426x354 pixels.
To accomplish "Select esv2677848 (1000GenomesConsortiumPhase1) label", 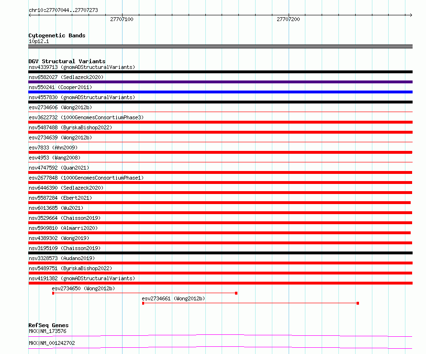I will click(x=86, y=178).
